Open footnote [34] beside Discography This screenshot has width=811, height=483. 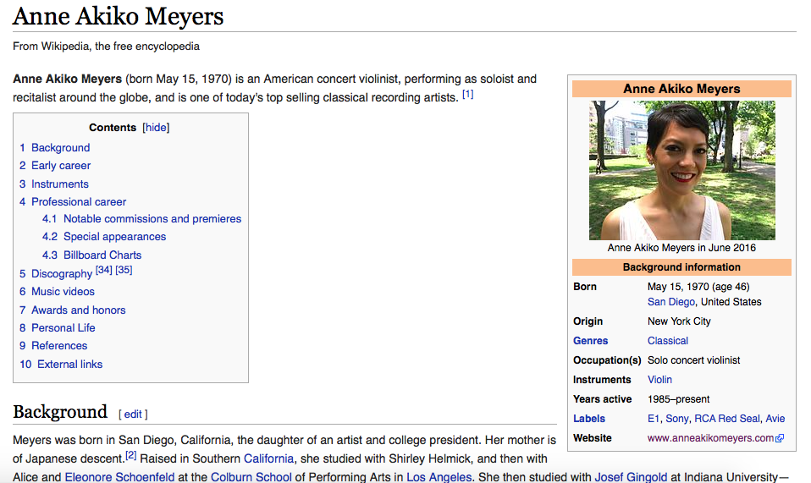104,270
